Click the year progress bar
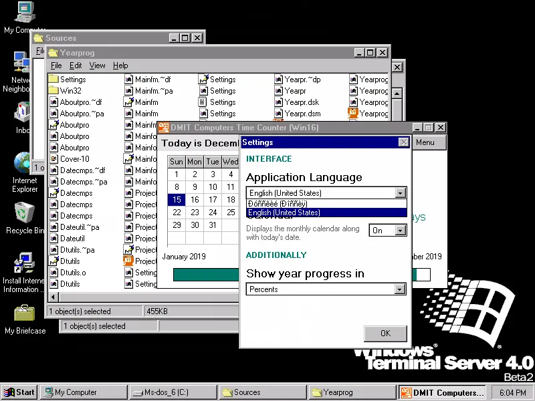535x401 pixels. [x=206, y=275]
